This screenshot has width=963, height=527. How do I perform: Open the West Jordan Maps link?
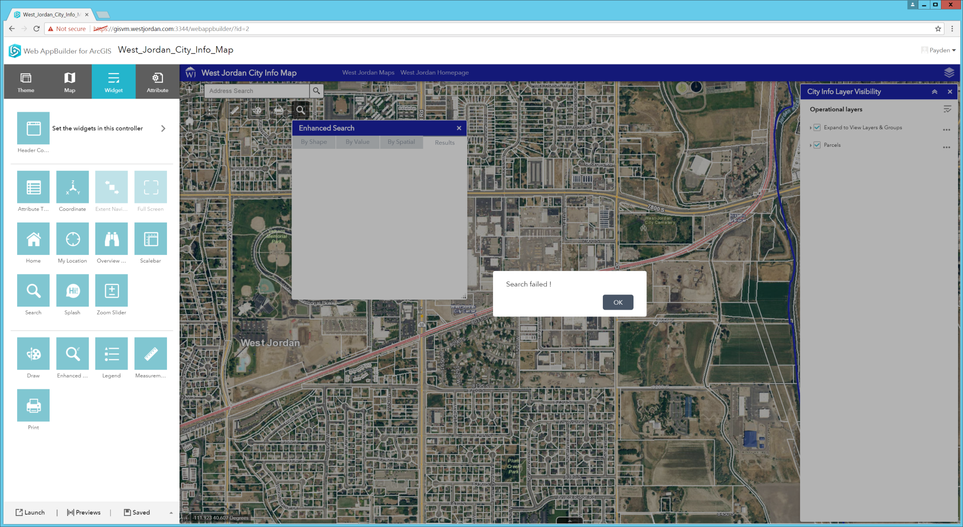[368, 73]
